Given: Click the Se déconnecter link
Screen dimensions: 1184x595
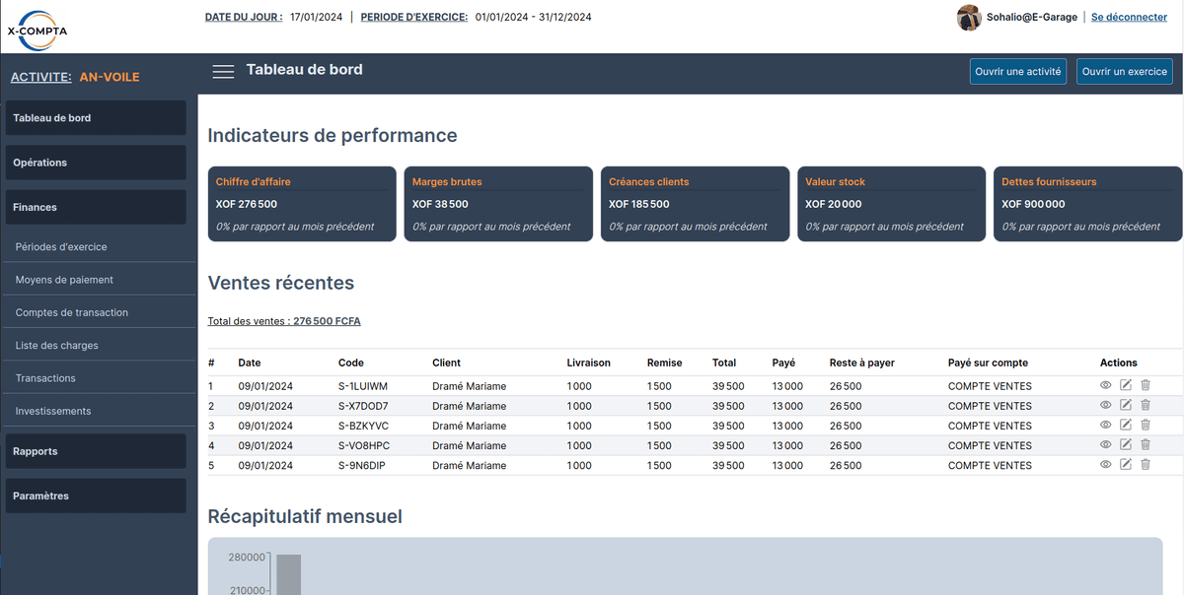Looking at the screenshot, I should click(1129, 17).
